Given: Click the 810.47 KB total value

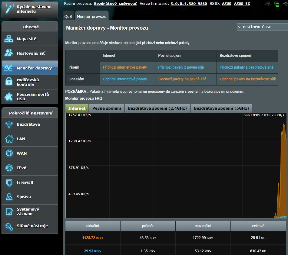Looking at the screenshot, I should click(258, 251).
